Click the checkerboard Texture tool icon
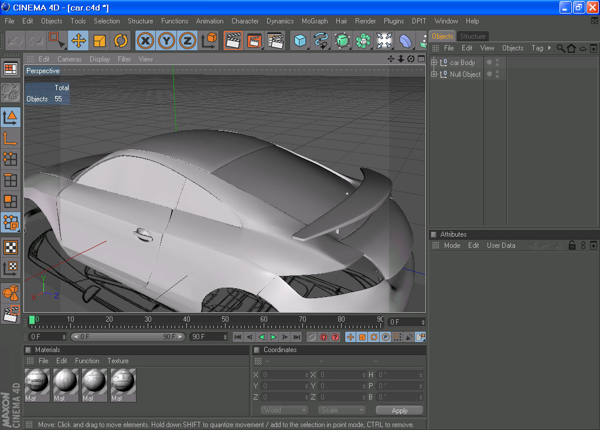This screenshot has width=600, height=430. click(11, 248)
